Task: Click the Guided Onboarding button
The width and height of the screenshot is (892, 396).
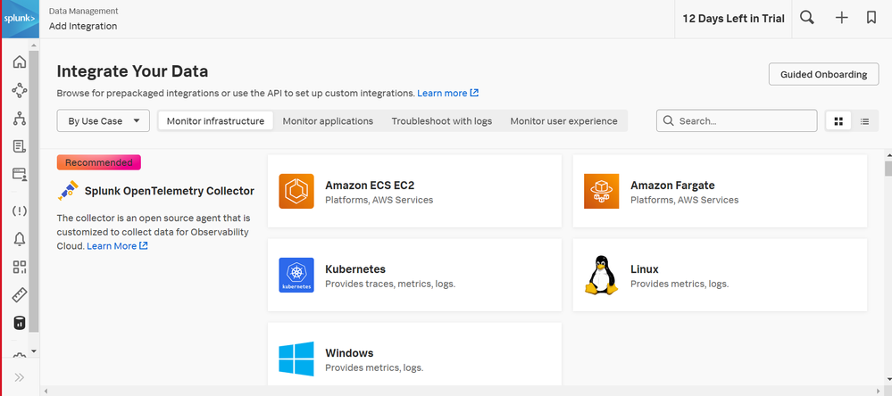Action: 823,74
